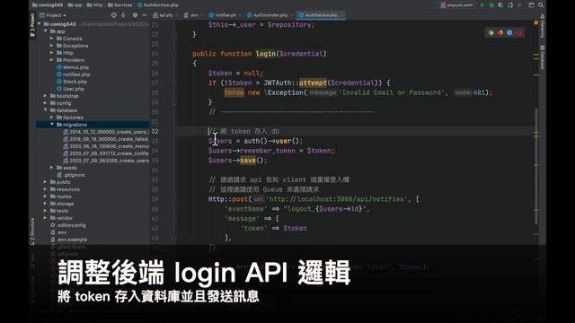575x323 pixels.
Task: Expand the Exceptions folder
Action: point(52,46)
